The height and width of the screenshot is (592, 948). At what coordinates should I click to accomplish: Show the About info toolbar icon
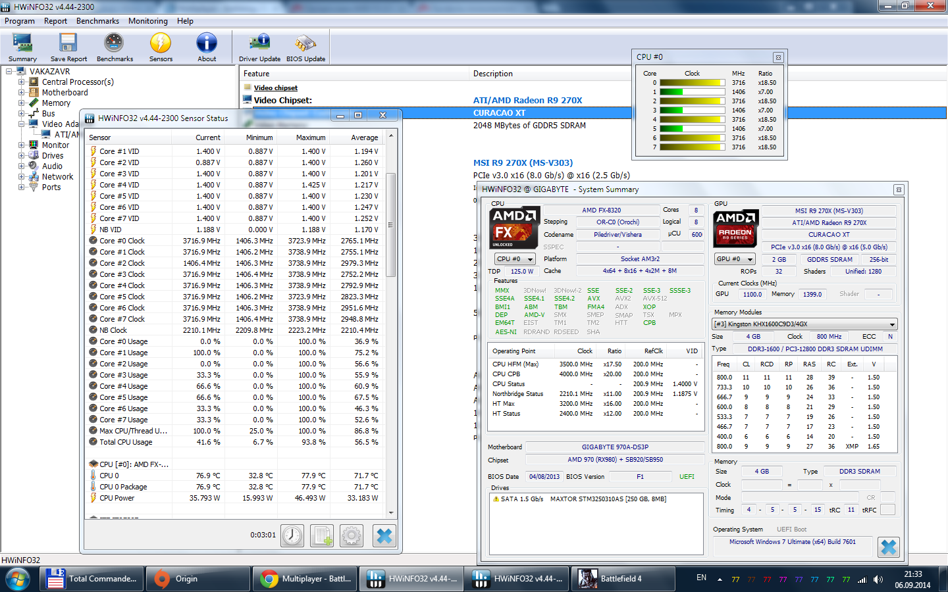click(207, 47)
